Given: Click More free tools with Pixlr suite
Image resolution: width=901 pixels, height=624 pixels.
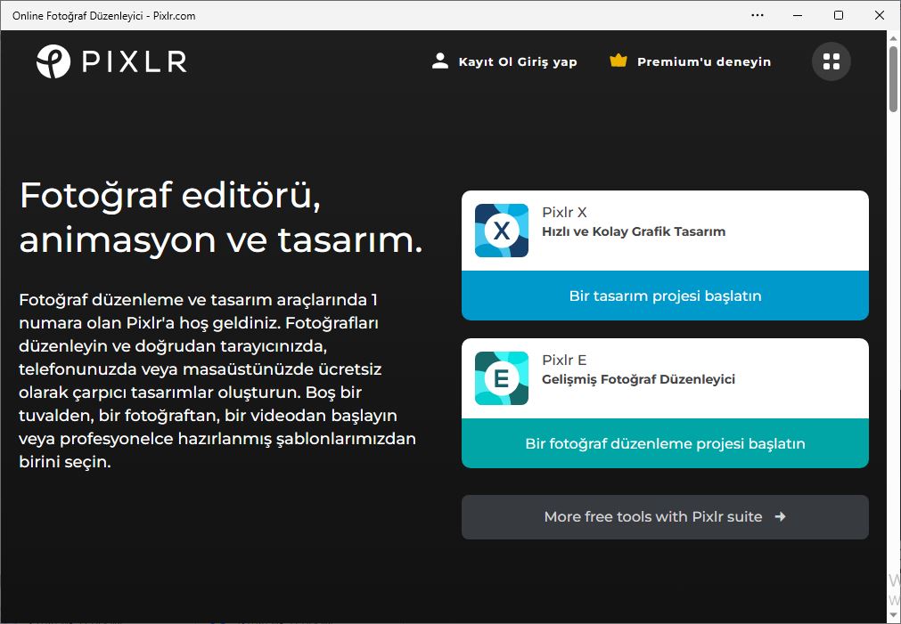Looking at the screenshot, I should 665,516.
